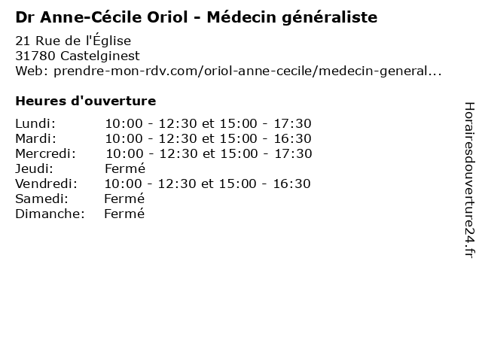Click the Mercredi opening hours
Screen dimensions: 482x361
[209, 153]
